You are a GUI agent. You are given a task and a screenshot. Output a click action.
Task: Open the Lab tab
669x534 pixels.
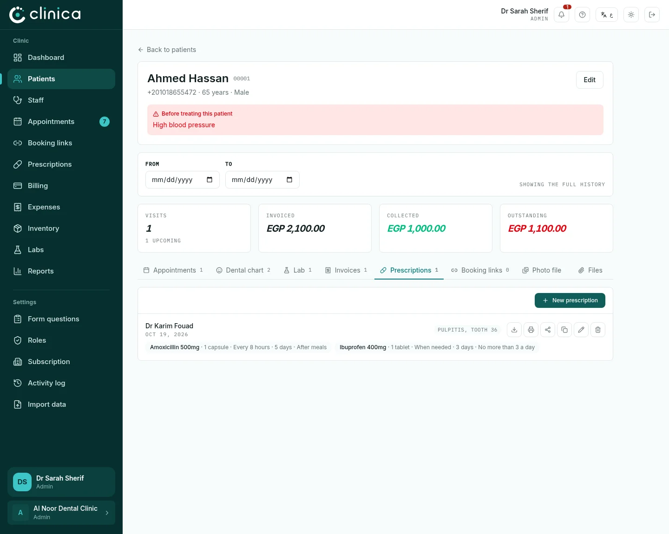pos(298,270)
